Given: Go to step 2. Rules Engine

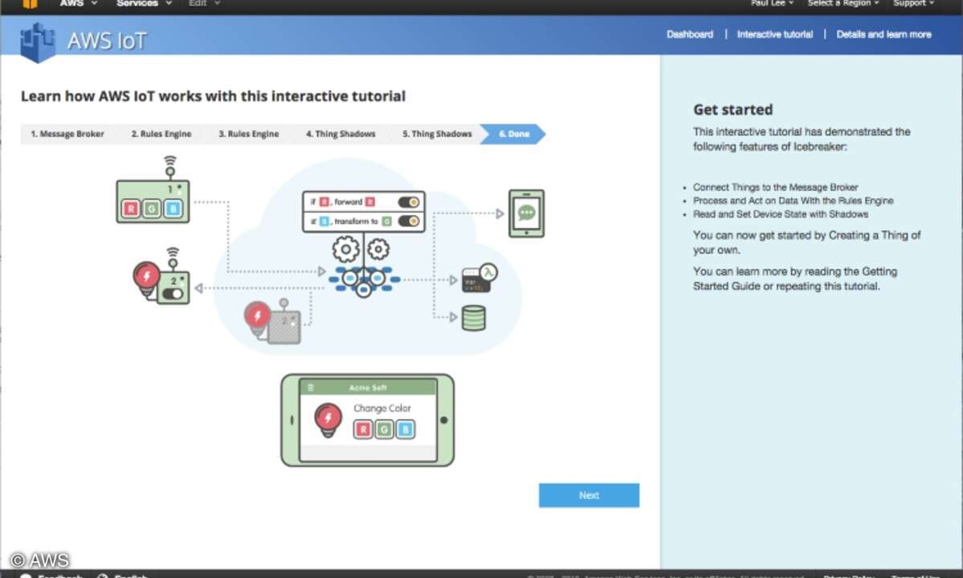Looking at the screenshot, I should pyautogui.click(x=161, y=134).
